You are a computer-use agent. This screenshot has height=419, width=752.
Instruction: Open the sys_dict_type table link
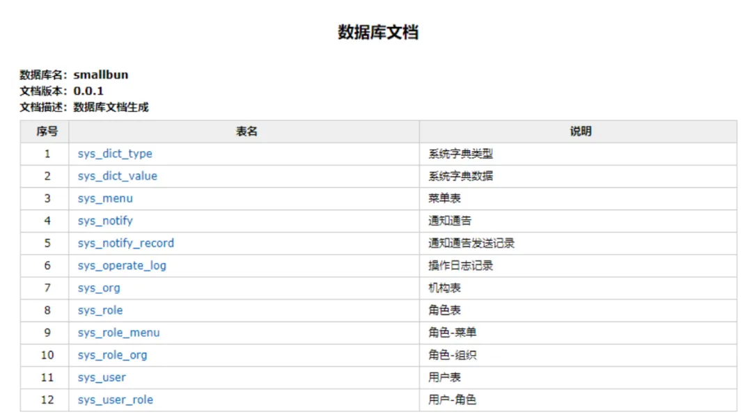[x=115, y=154]
